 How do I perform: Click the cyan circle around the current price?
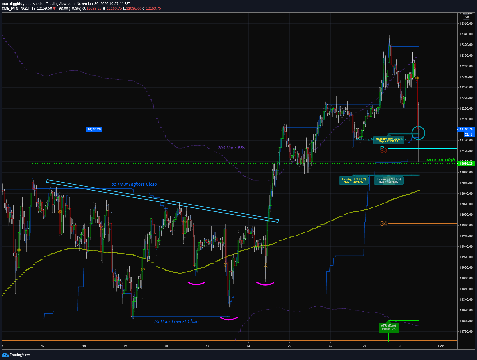click(418, 133)
